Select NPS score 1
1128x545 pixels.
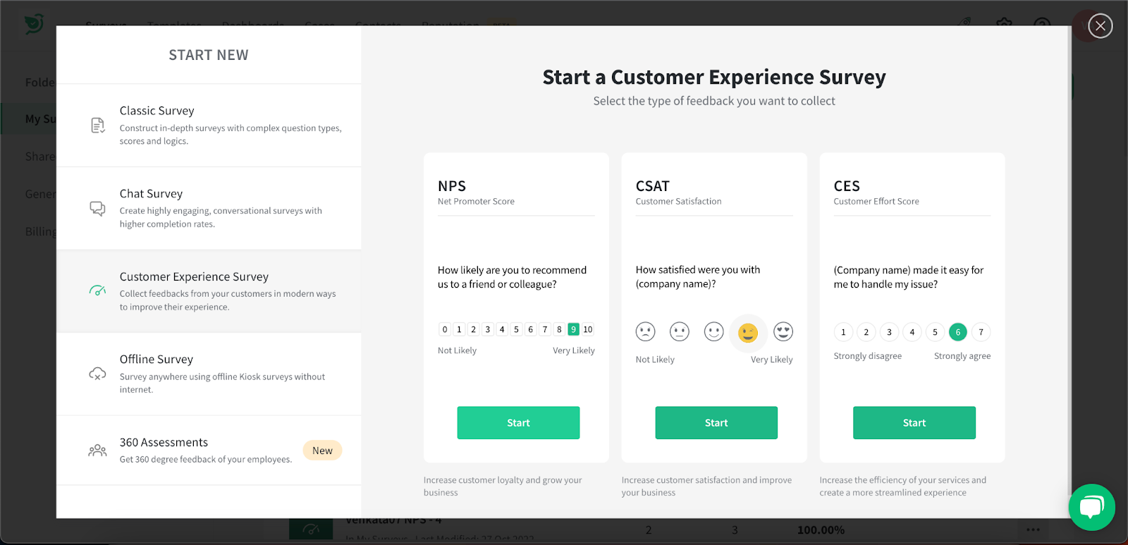(x=459, y=329)
